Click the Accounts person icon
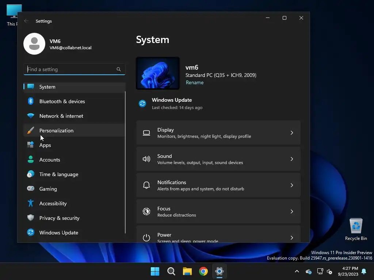The width and height of the screenshot is (374, 280). [31, 159]
